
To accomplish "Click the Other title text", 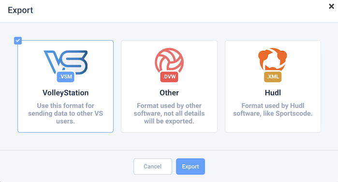I will [169, 93].
